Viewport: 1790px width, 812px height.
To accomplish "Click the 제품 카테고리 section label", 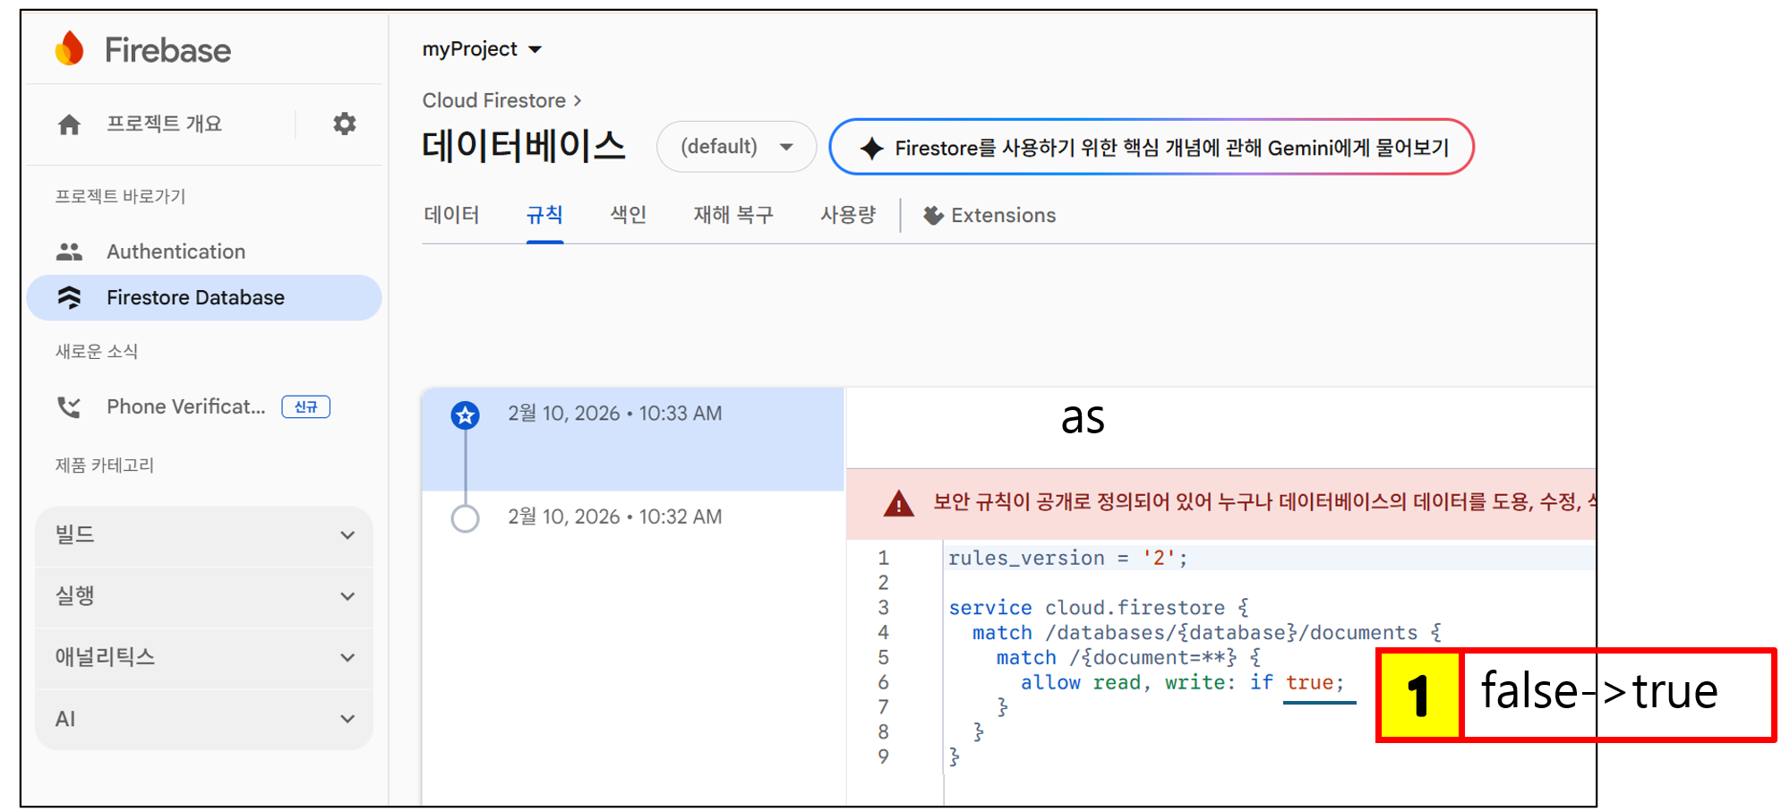I will point(105,465).
